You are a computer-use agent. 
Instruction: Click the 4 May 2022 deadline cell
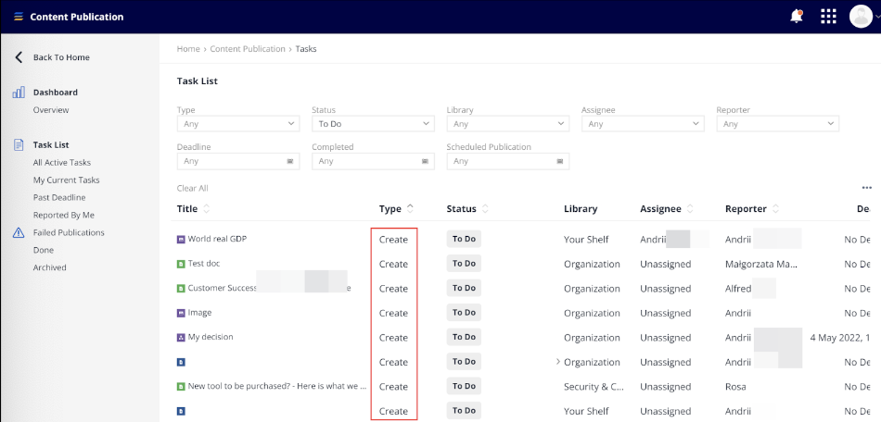click(x=840, y=338)
